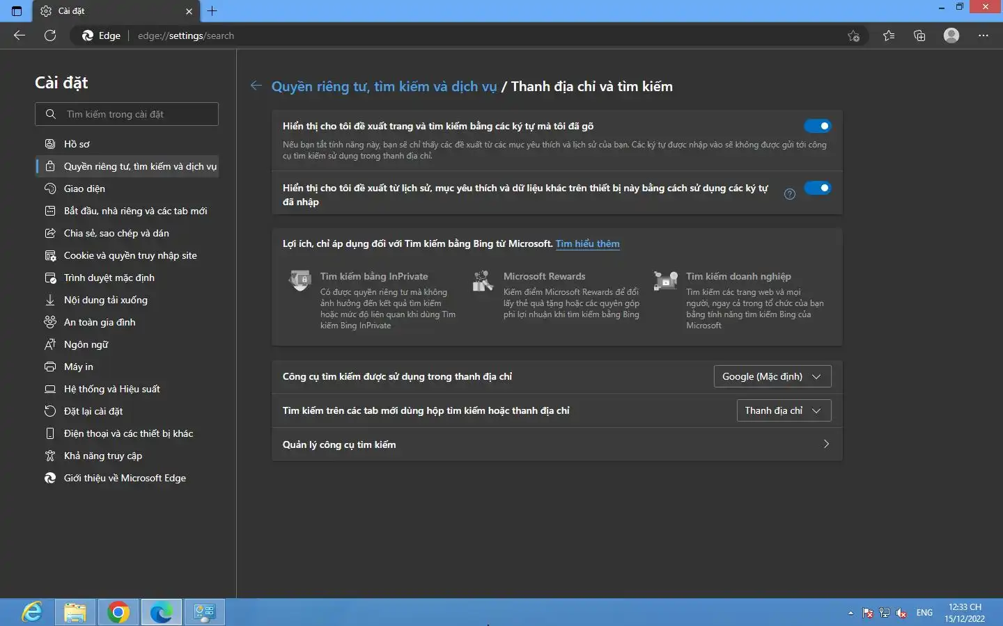Click the Khả năng truy cập accessibility icon

click(x=50, y=456)
